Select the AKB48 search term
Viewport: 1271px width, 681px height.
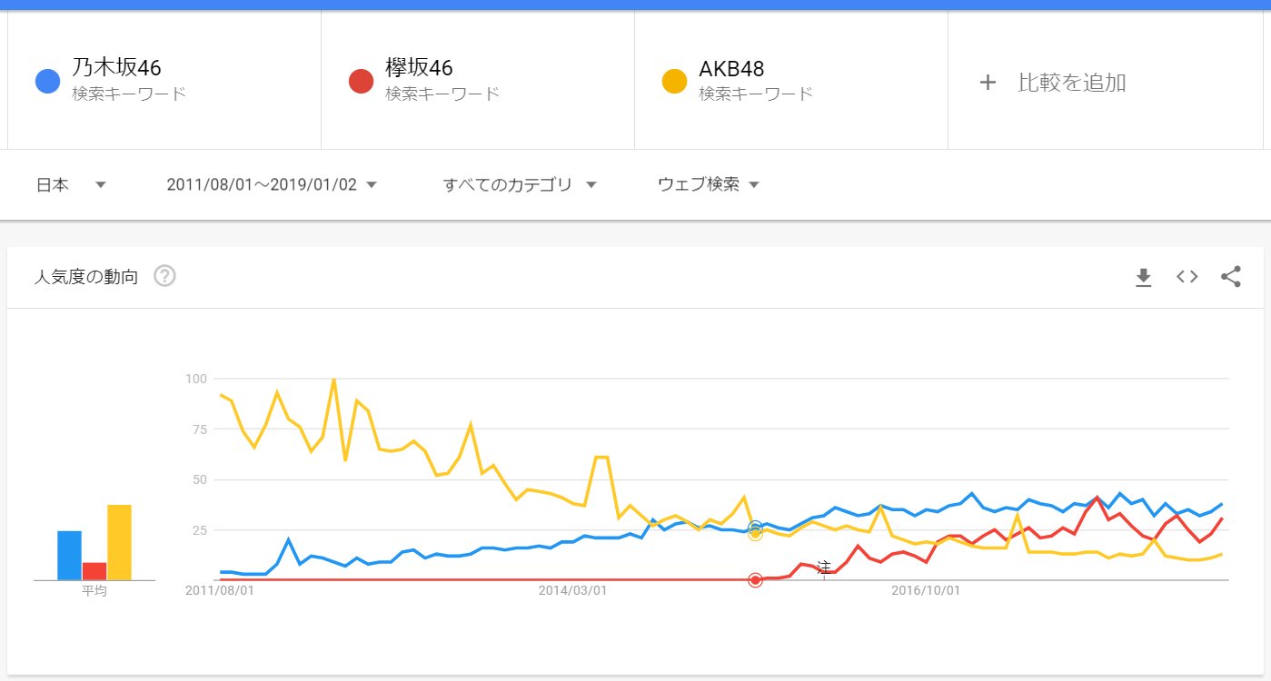click(x=731, y=68)
